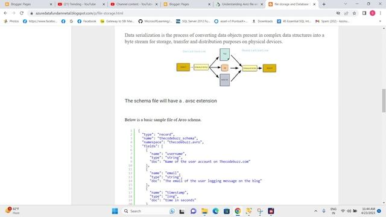Open the Spam (202) Gmail bookmark
This screenshot has height=217, width=386.
[332, 21]
